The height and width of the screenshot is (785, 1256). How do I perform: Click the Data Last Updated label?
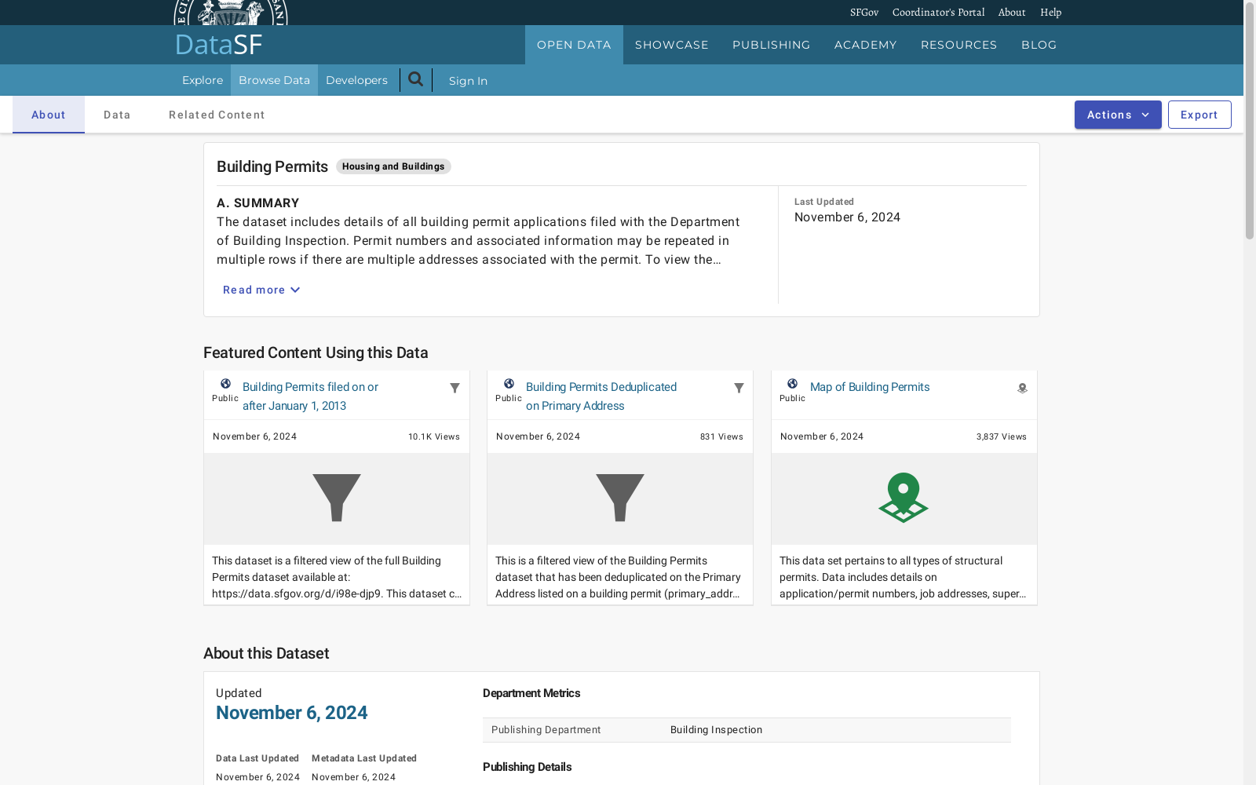[x=257, y=758]
